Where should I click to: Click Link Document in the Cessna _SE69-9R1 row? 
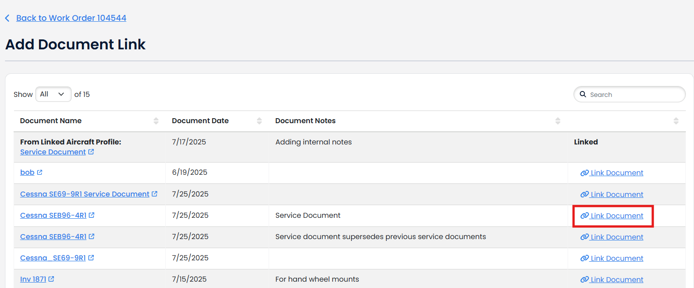coord(612,258)
